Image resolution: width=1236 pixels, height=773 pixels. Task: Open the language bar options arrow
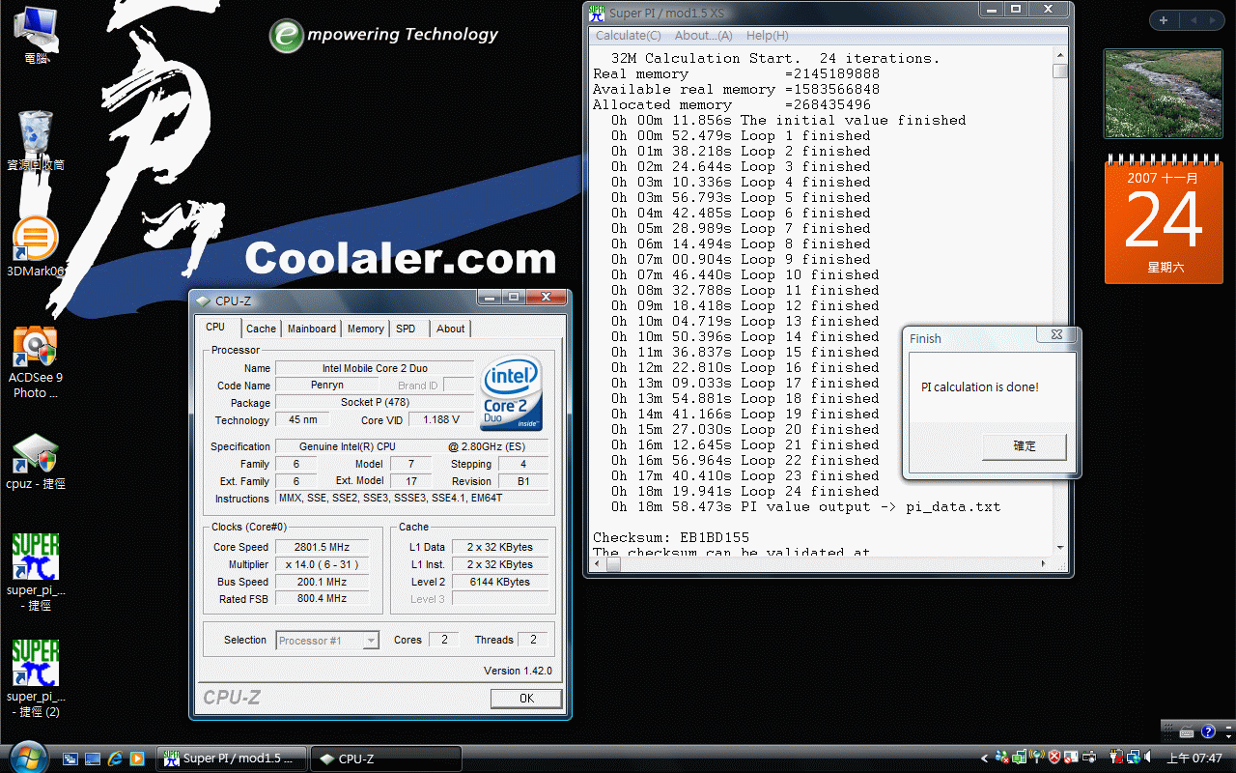1228,736
